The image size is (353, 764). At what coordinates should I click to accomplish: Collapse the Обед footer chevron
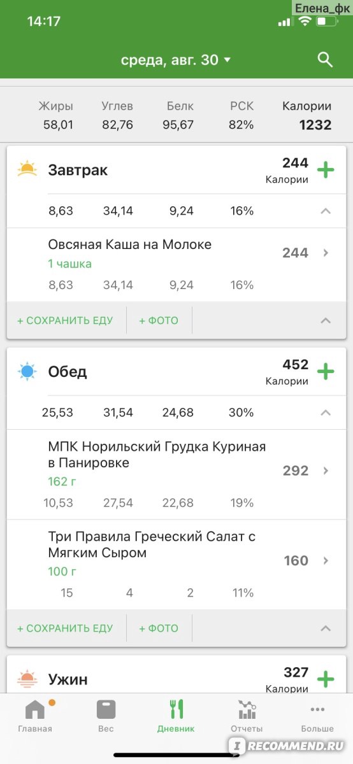point(326,628)
